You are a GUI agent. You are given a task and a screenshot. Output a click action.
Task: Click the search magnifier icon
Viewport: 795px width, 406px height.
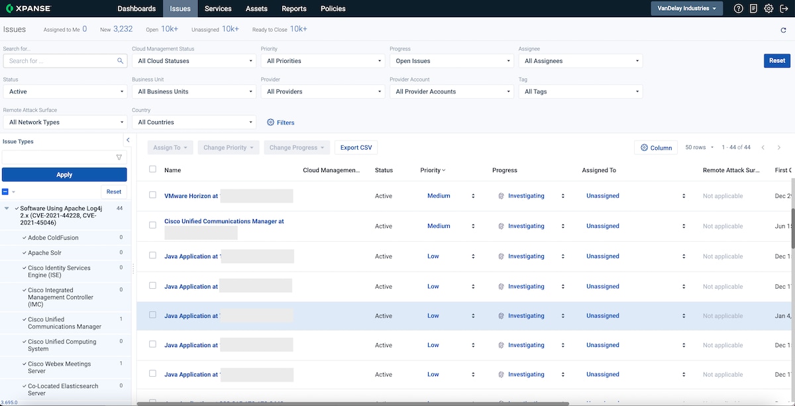tap(120, 61)
